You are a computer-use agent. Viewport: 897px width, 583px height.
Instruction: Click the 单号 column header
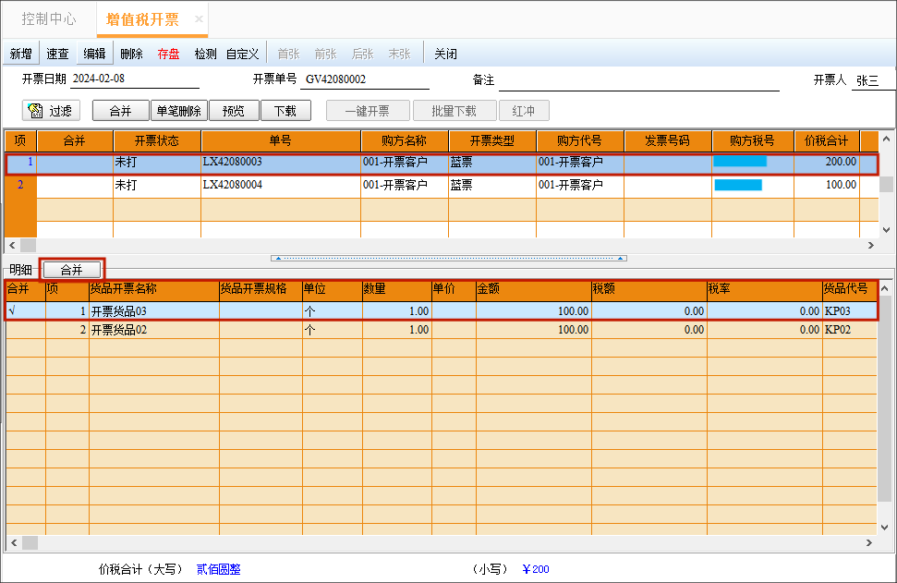point(281,140)
